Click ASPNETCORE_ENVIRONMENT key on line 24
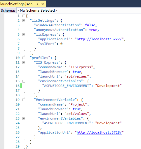The height and width of the screenshot is (149, 141). point(67,123)
